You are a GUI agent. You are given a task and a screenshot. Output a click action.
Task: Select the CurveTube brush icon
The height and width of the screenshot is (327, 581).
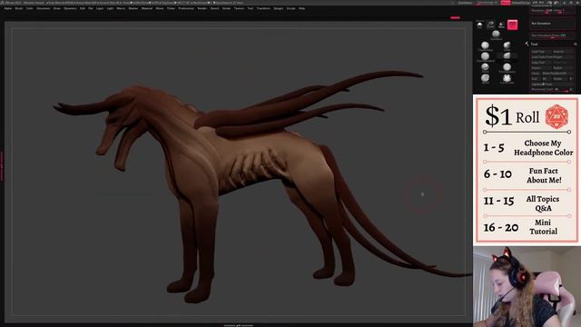pyautogui.click(x=507, y=78)
